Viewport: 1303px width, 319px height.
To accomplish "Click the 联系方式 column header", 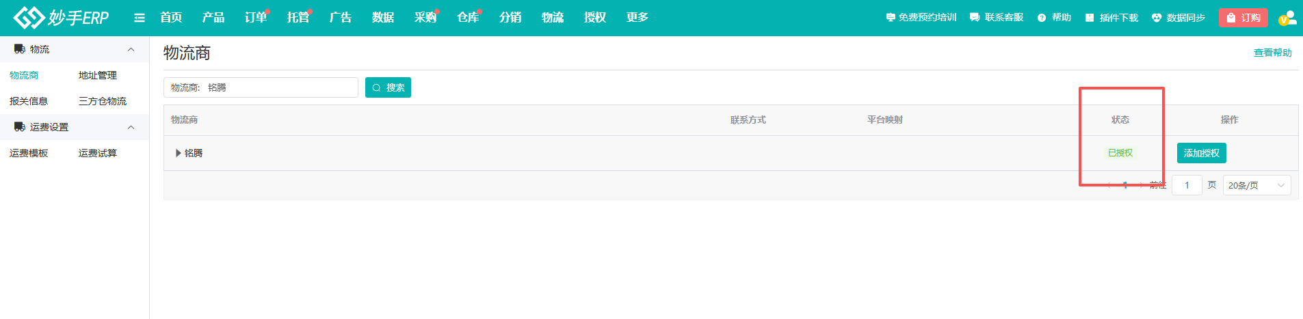I will [x=748, y=120].
